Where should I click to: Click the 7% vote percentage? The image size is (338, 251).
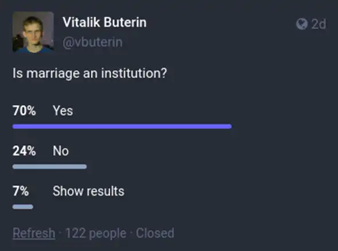(x=21, y=191)
